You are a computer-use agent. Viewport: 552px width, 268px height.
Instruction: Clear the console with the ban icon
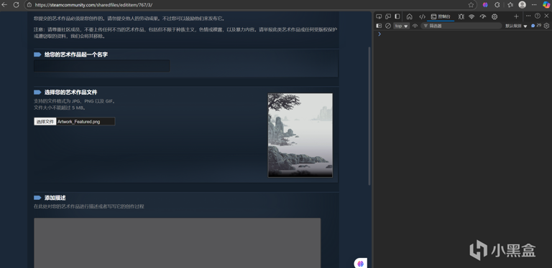coord(388,26)
